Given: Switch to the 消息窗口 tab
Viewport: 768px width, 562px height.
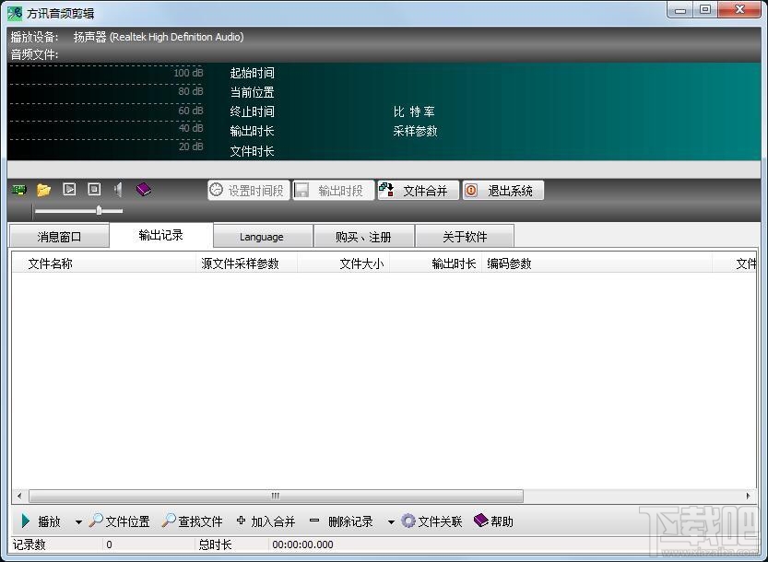Looking at the screenshot, I should [59, 237].
